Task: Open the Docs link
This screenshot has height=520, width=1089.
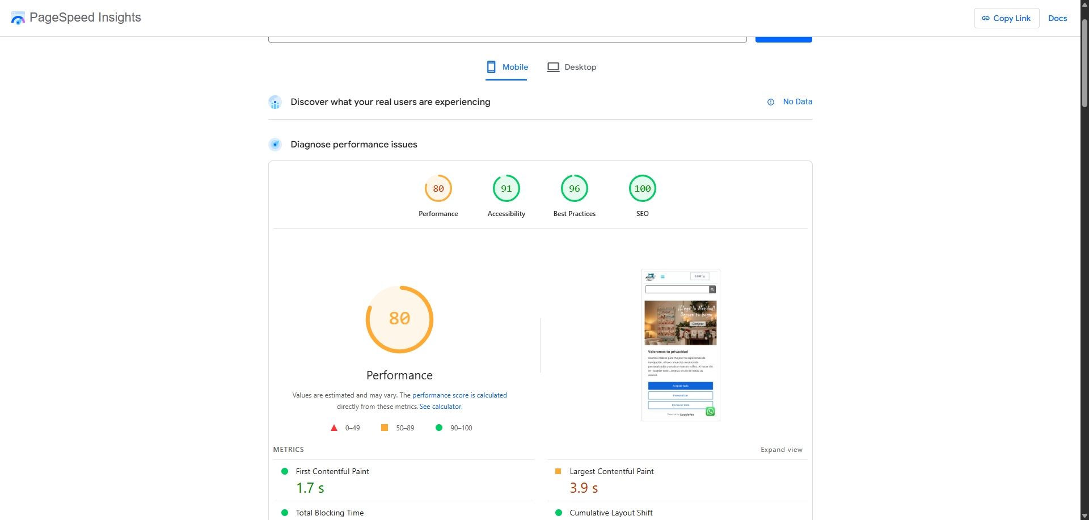Action: point(1057,18)
